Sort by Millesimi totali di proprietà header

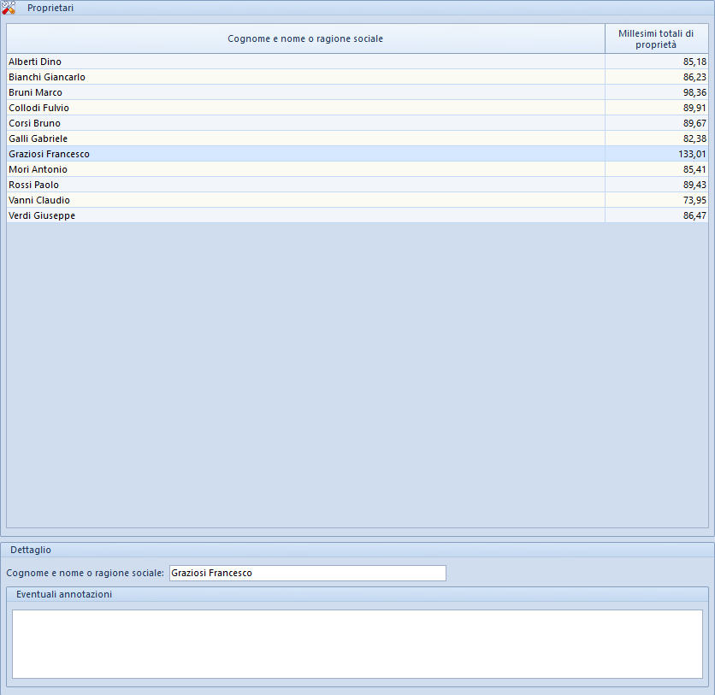point(657,38)
